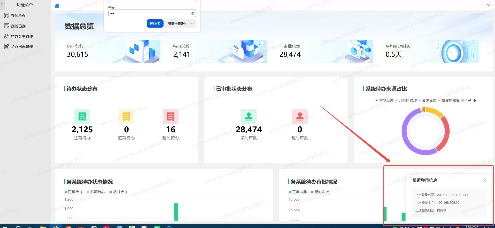Open 我的待办 menu item
The height and width of the screenshot is (228, 495).
pyautogui.click(x=18, y=16)
